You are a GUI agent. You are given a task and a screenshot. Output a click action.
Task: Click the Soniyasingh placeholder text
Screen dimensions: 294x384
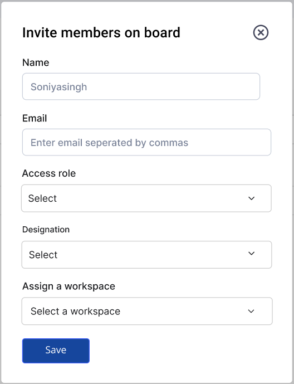click(x=58, y=87)
